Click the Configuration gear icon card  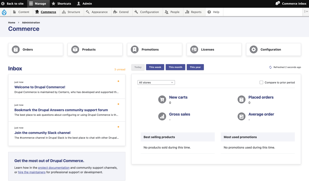coord(254,50)
